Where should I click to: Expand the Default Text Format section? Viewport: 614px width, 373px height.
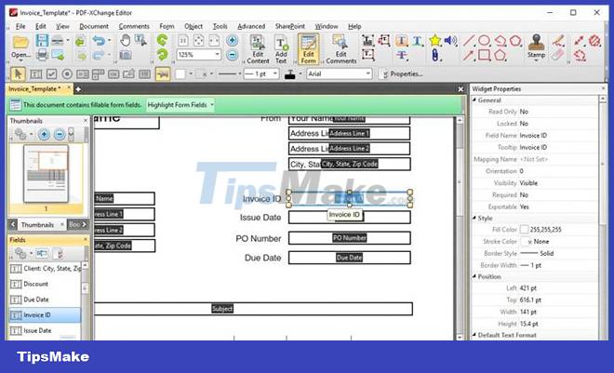pos(474,335)
